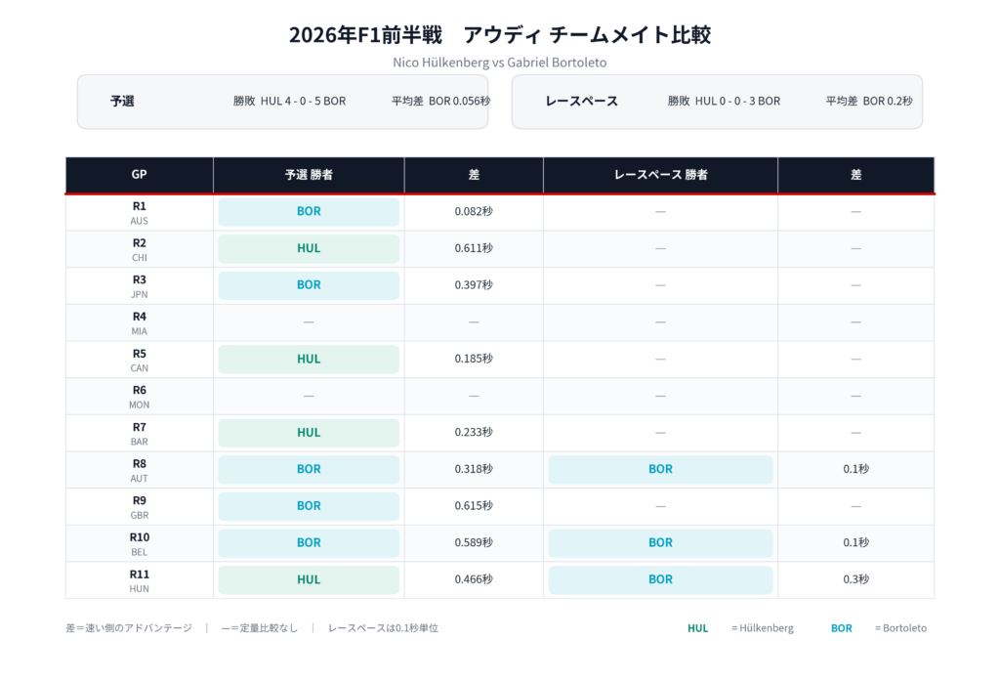Click the GP column header
The width and height of the screenshot is (1000, 682).
pos(139,174)
